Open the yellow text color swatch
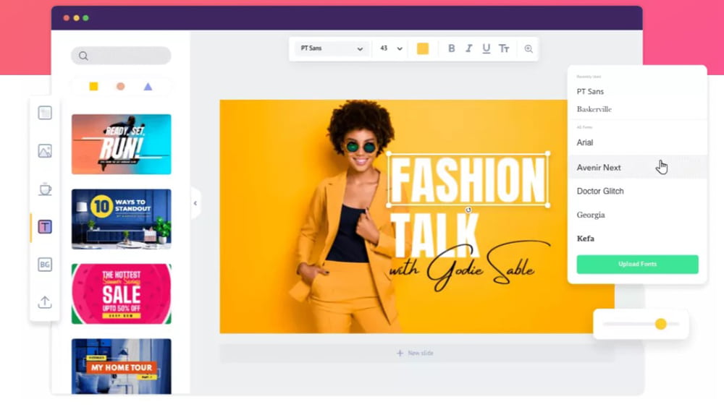The image size is (724, 407). (423, 48)
